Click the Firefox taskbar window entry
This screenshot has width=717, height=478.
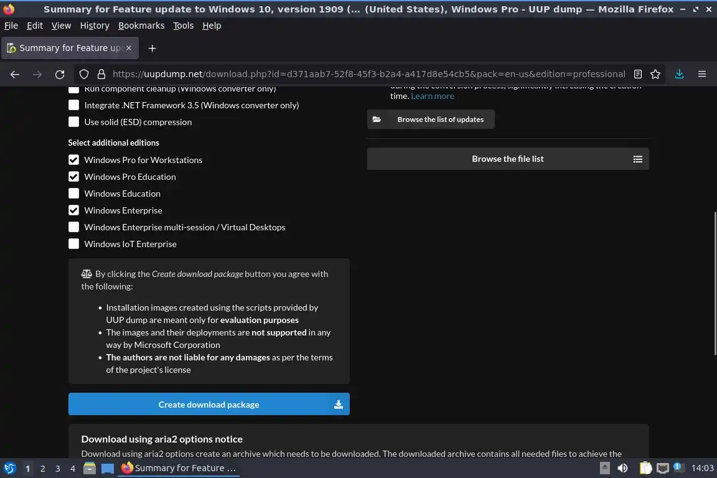point(179,468)
